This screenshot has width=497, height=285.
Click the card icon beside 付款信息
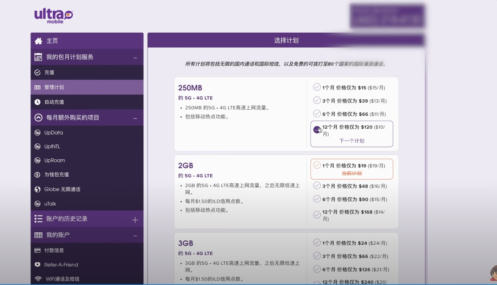click(x=38, y=251)
